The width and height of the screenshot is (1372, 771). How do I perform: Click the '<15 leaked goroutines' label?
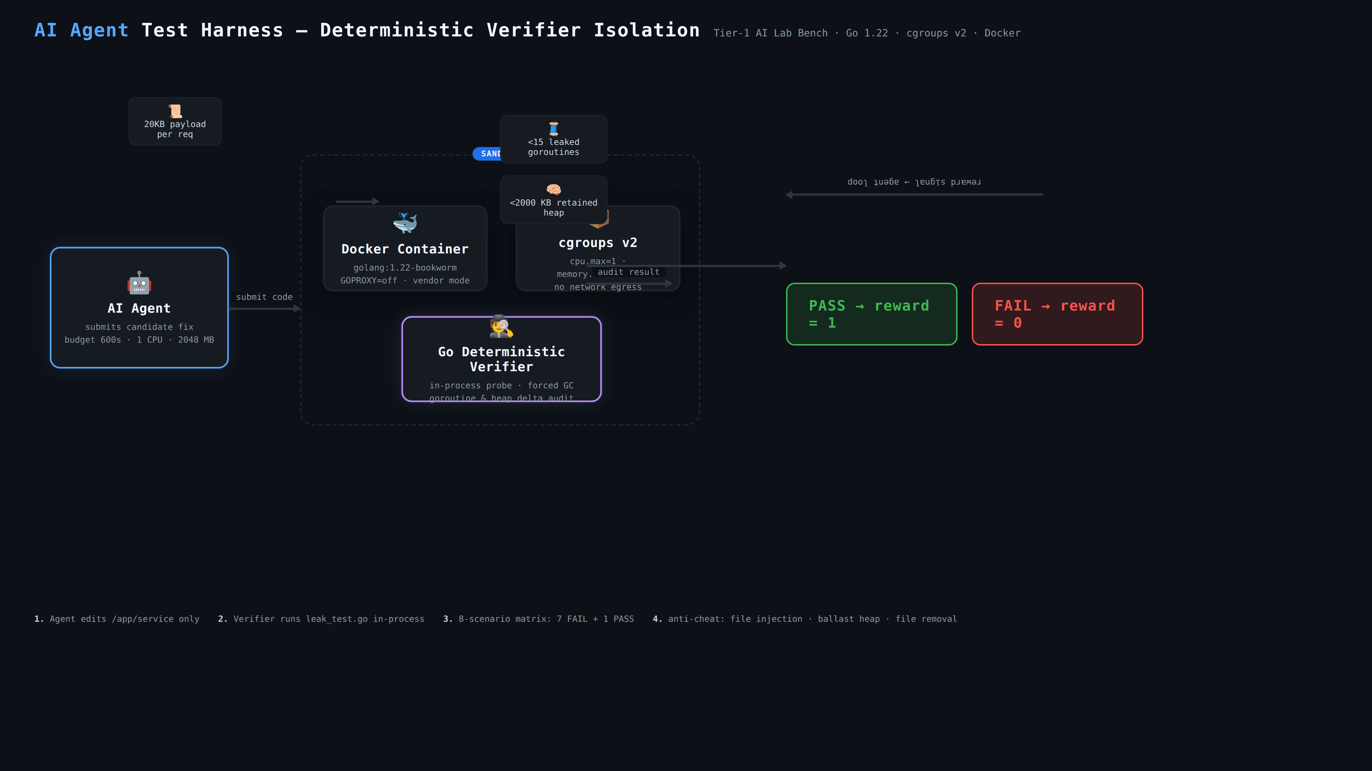[x=553, y=147]
